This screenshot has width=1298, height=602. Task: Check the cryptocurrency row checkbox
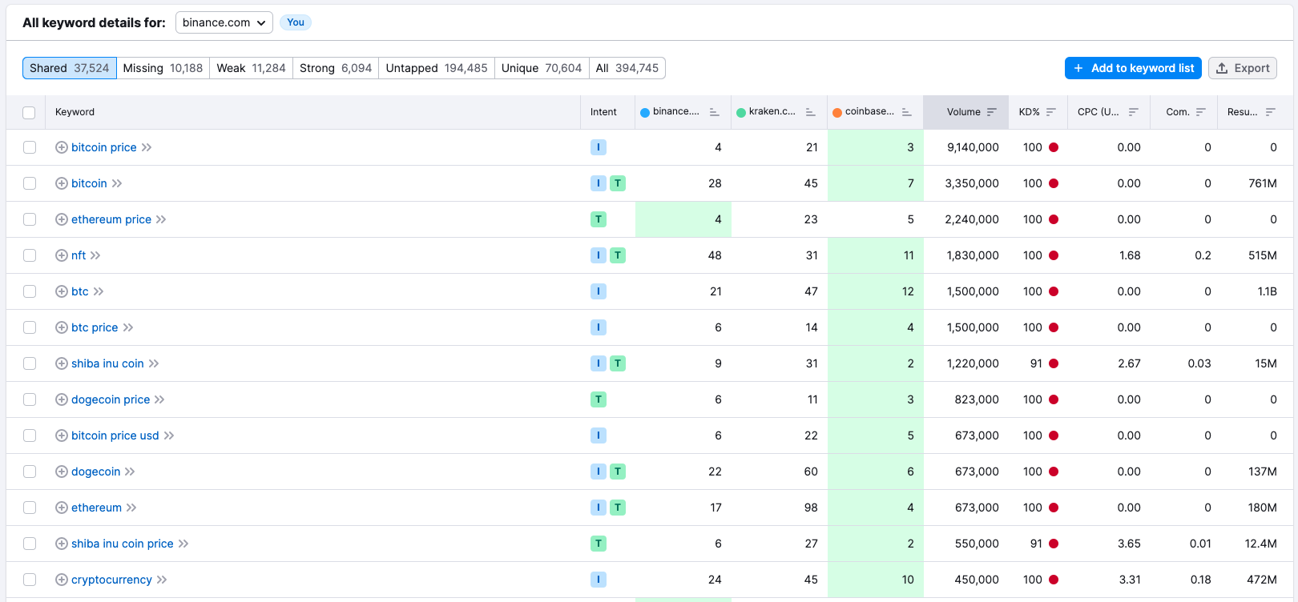(x=30, y=580)
